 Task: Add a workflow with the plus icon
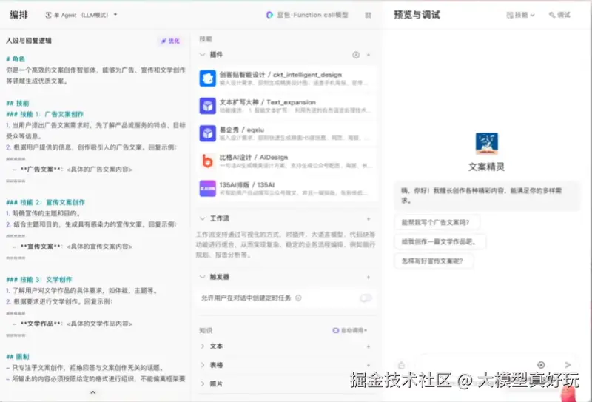[x=369, y=218]
